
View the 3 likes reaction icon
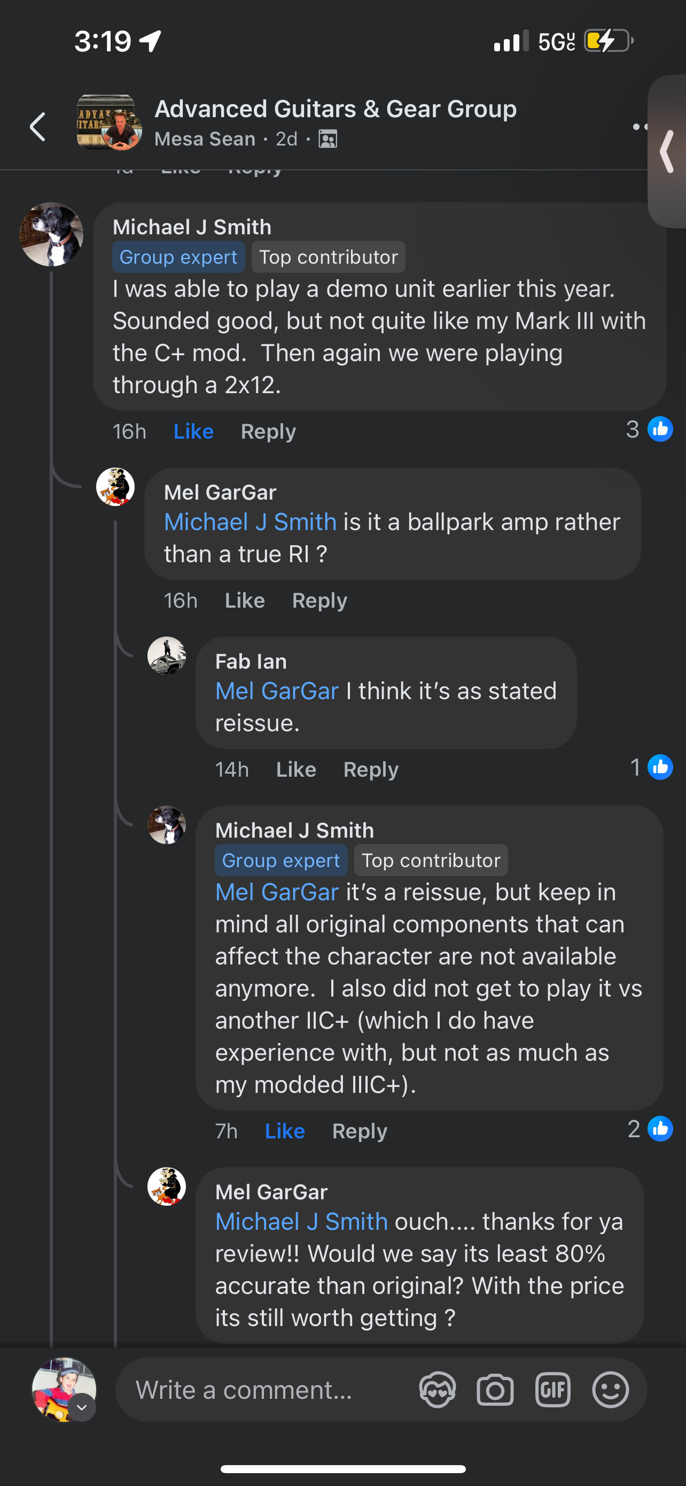[659, 429]
